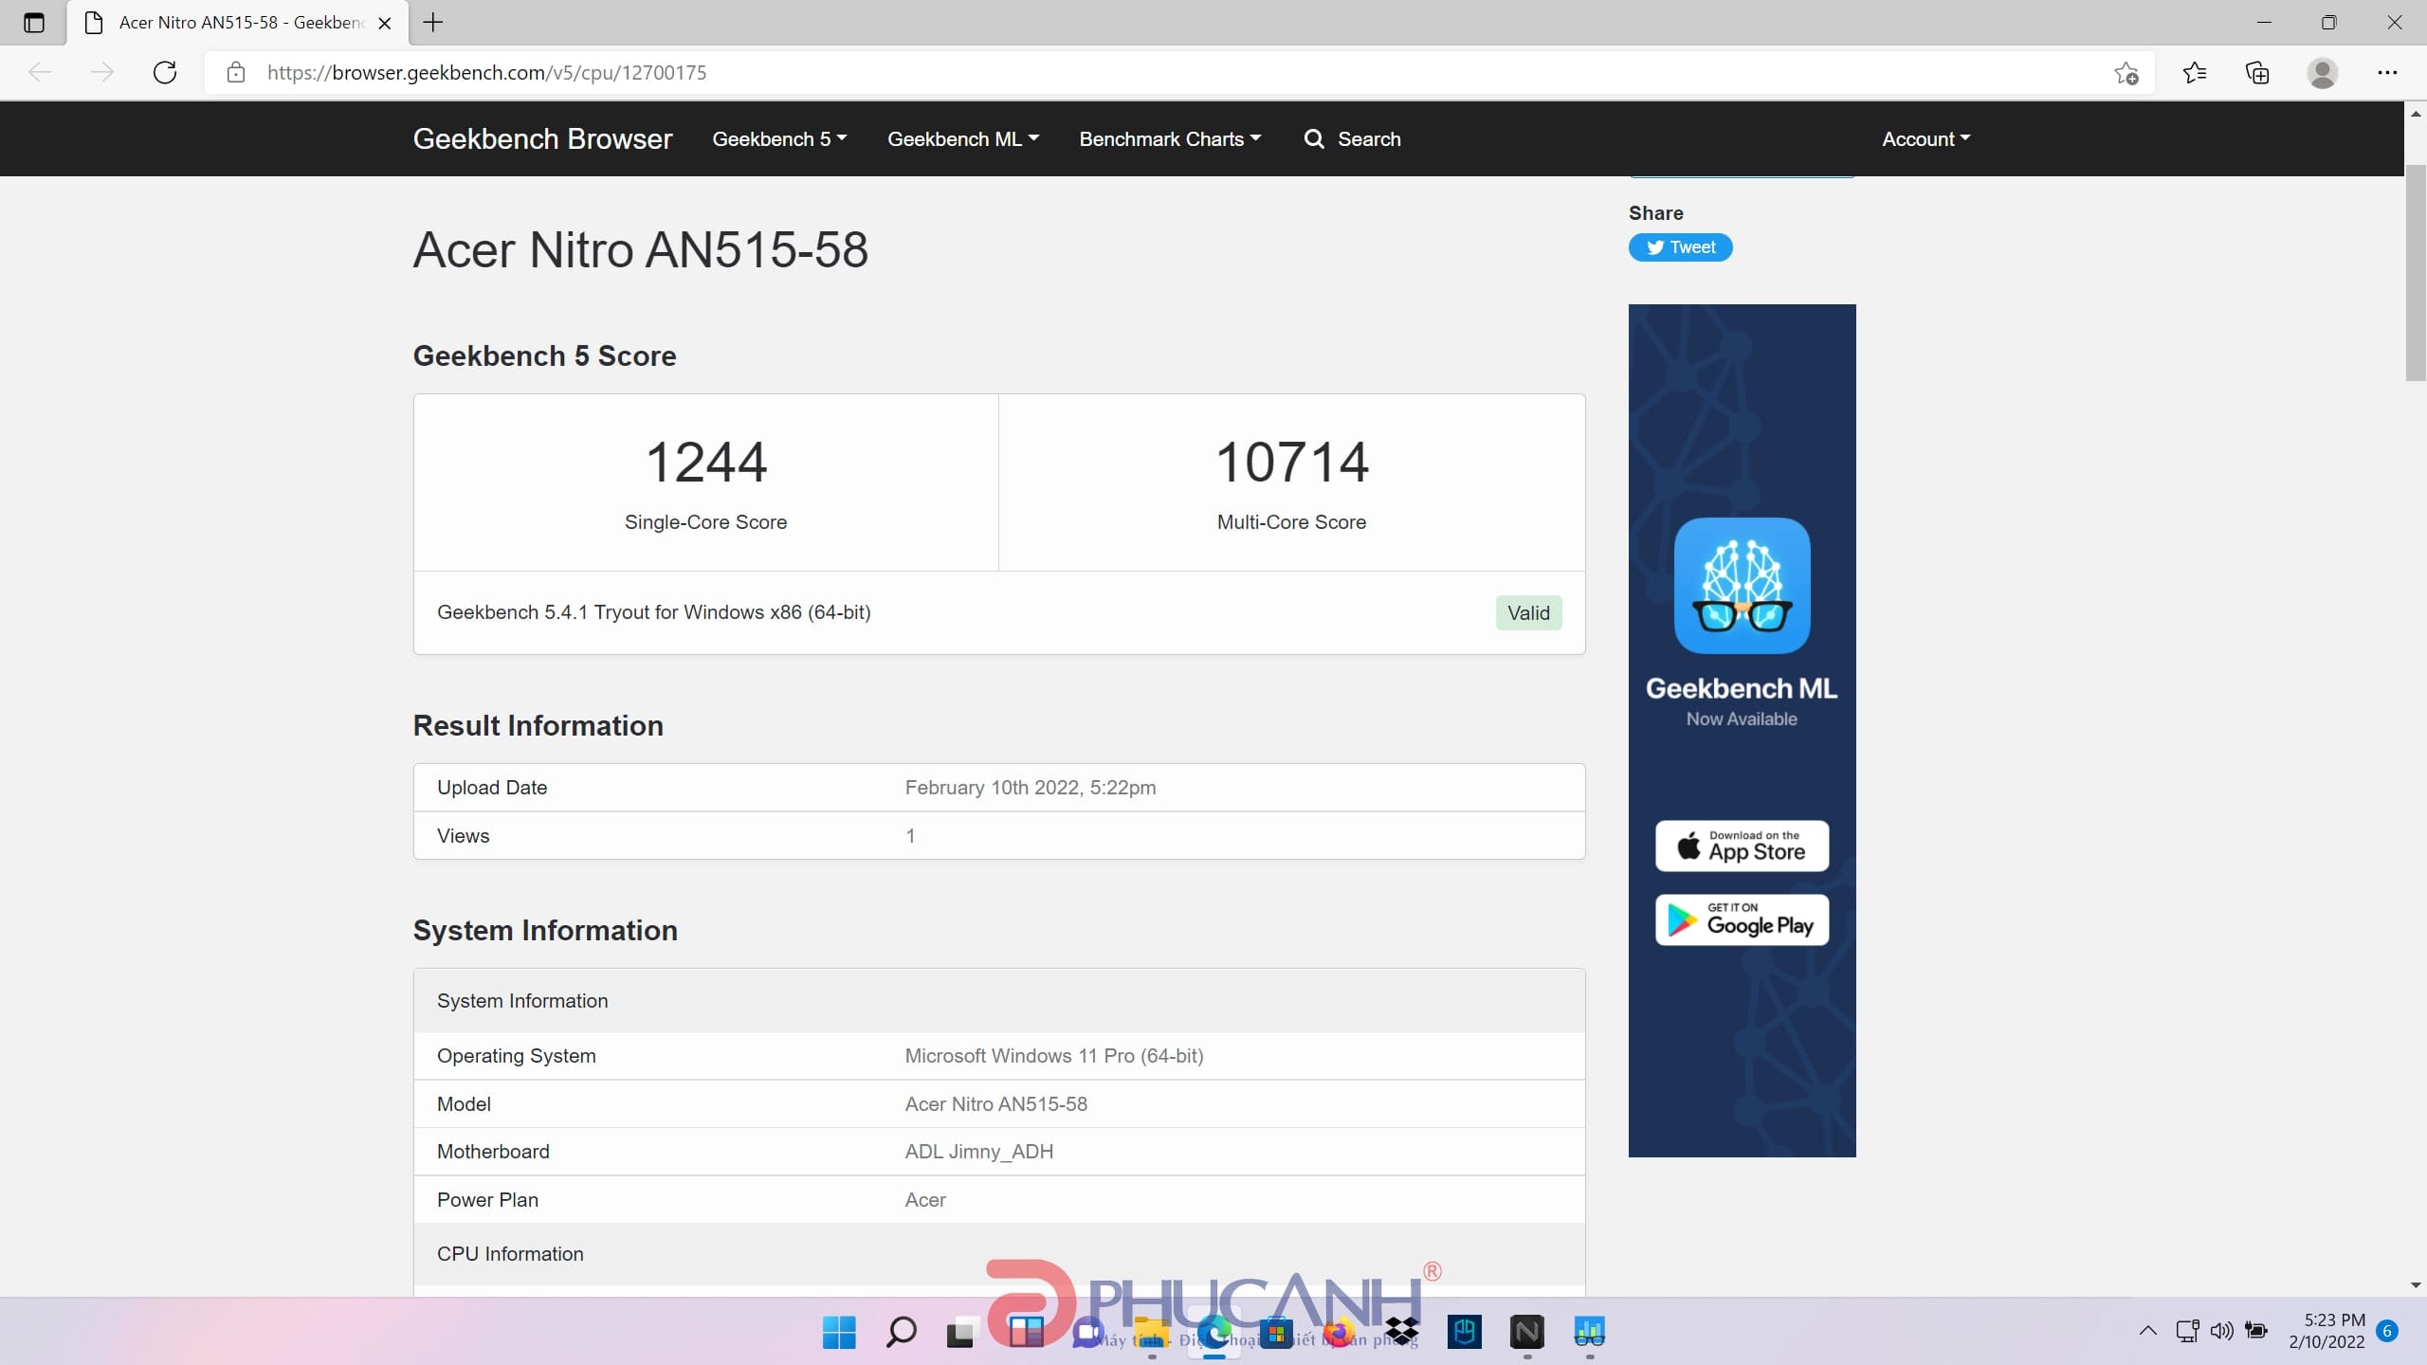Viewport: 2427px width, 1365px height.
Task: Click the February 10th 2022 upload date
Action: (x=1030, y=788)
